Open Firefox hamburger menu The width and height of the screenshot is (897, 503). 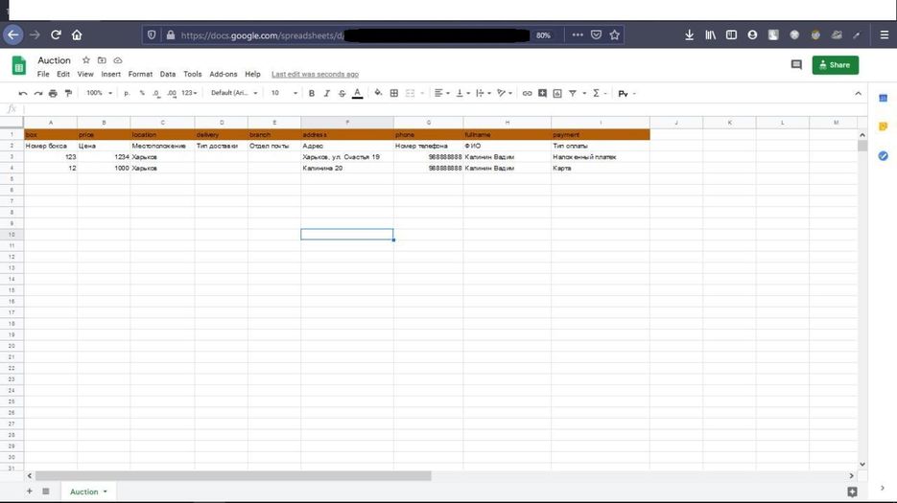pos(884,34)
